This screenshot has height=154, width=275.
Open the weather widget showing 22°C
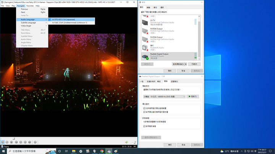[x=229, y=151]
